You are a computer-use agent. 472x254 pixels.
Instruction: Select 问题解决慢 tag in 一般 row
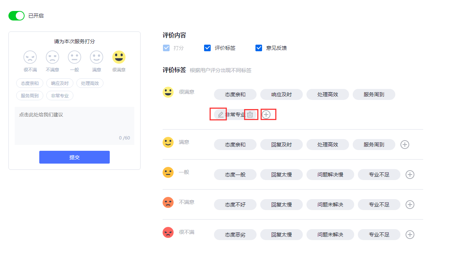(330, 175)
